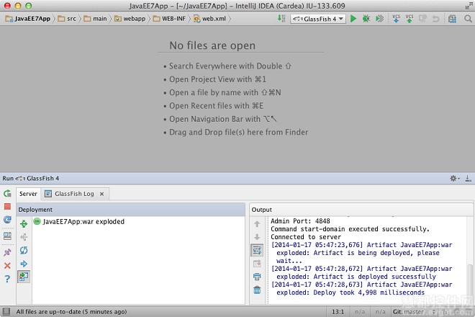Clear all Output with trash icon
475x317 pixels.
[x=257, y=290]
